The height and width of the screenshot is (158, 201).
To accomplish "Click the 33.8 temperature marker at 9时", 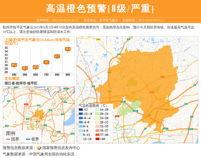I will (x=68, y=49).
